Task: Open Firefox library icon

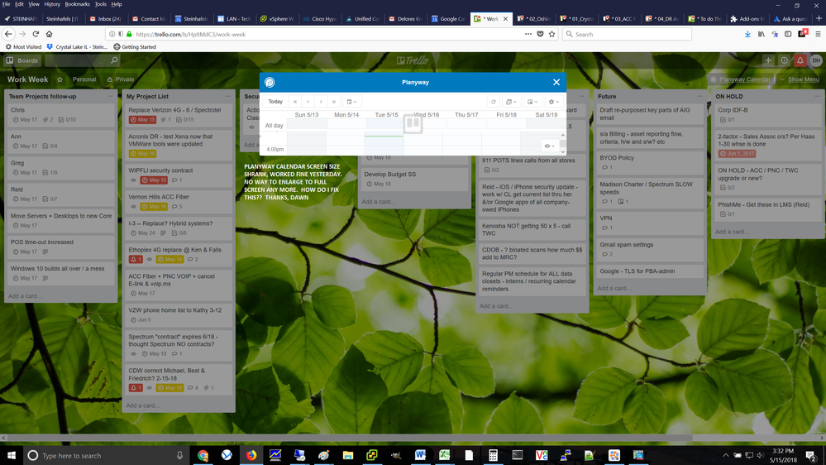Action: [762, 34]
